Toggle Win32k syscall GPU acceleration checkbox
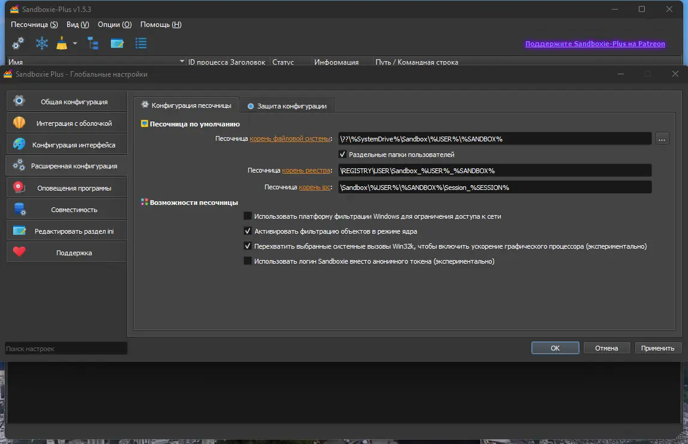 (x=248, y=246)
